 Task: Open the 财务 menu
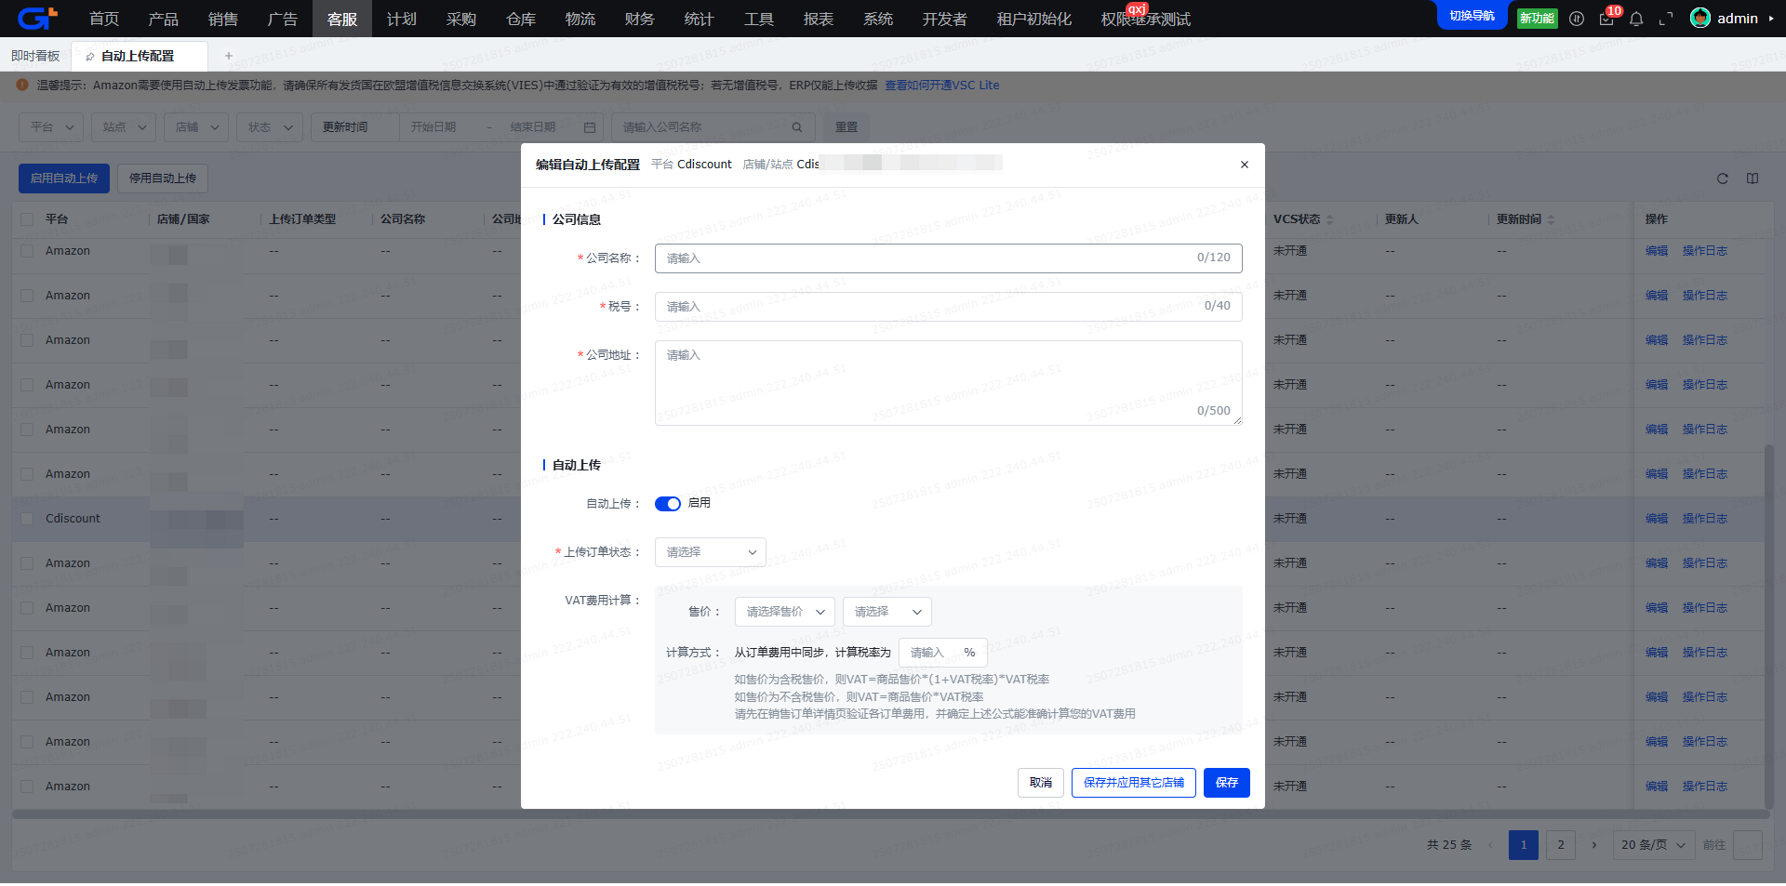tap(640, 19)
